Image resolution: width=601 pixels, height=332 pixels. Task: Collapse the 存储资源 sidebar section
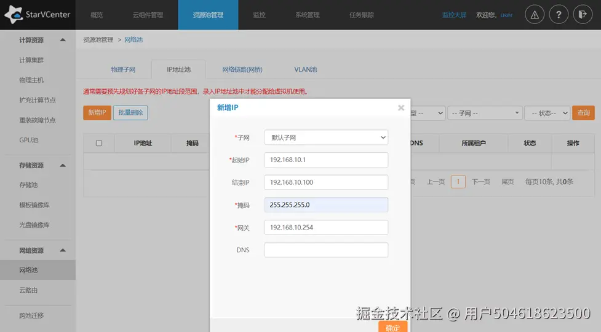click(x=63, y=165)
